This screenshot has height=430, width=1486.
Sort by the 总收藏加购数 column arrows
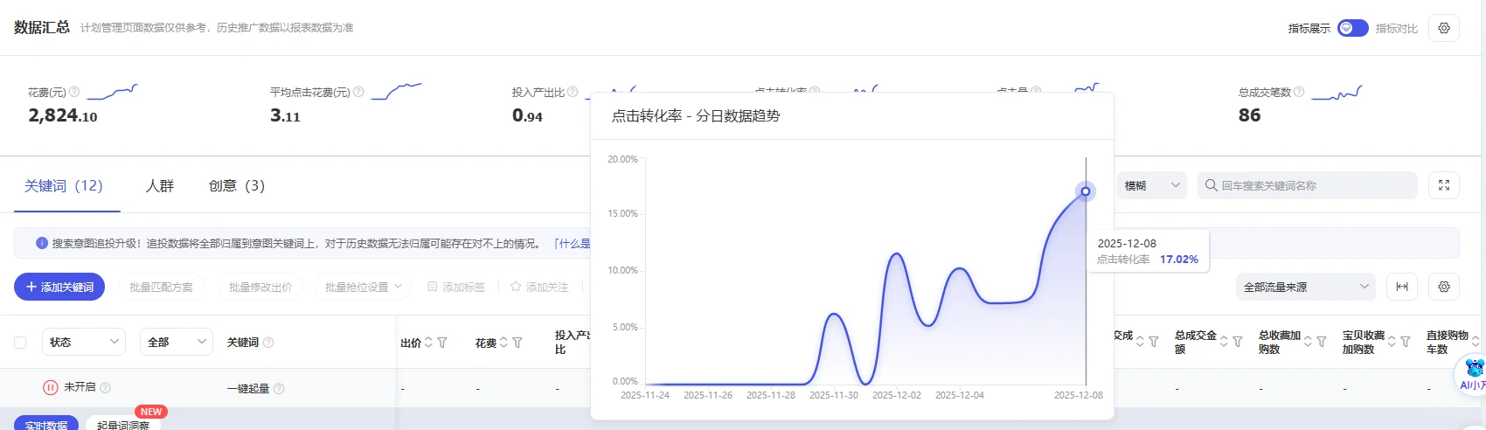(1308, 342)
